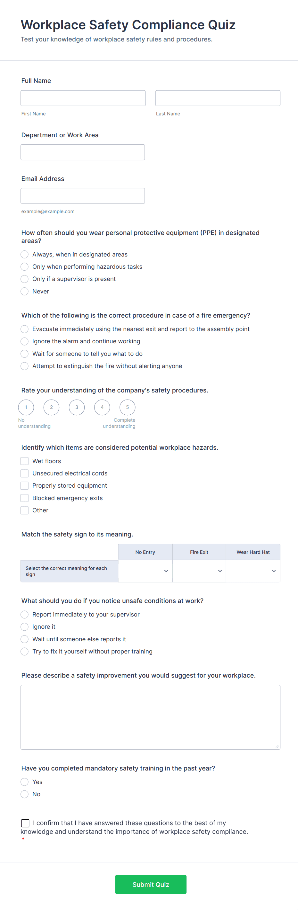The width and height of the screenshot is (298, 910).
Task: Check the "Wet floors" hazard option
Action: tap(24, 461)
